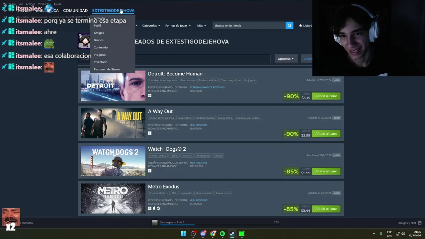Viewport: 425px width, 239px height.
Task: Open the Opciones dropdown
Action: tap(286, 59)
